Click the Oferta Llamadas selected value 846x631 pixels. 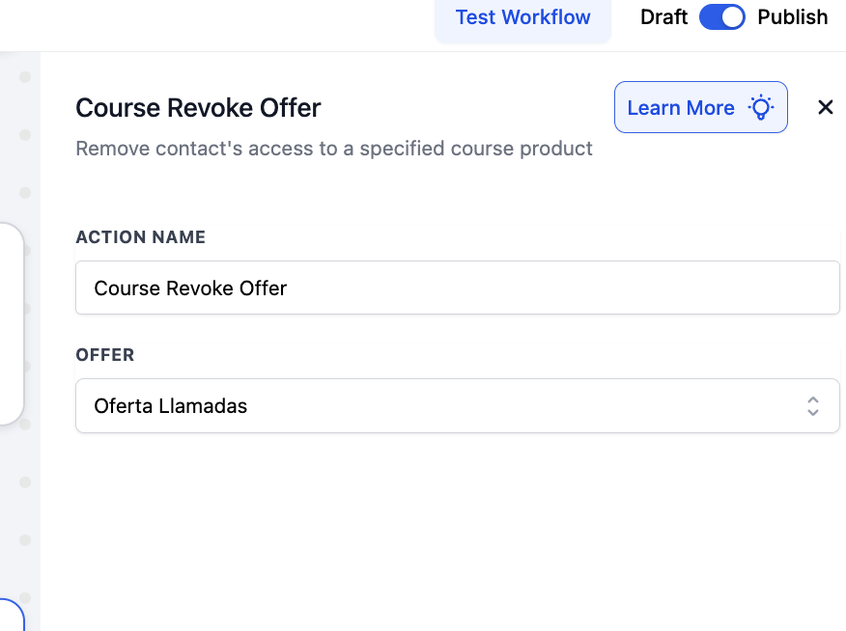(171, 406)
